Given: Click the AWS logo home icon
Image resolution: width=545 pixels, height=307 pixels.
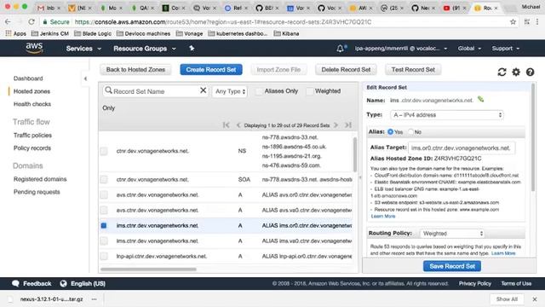Looking at the screenshot, I should (34, 48).
